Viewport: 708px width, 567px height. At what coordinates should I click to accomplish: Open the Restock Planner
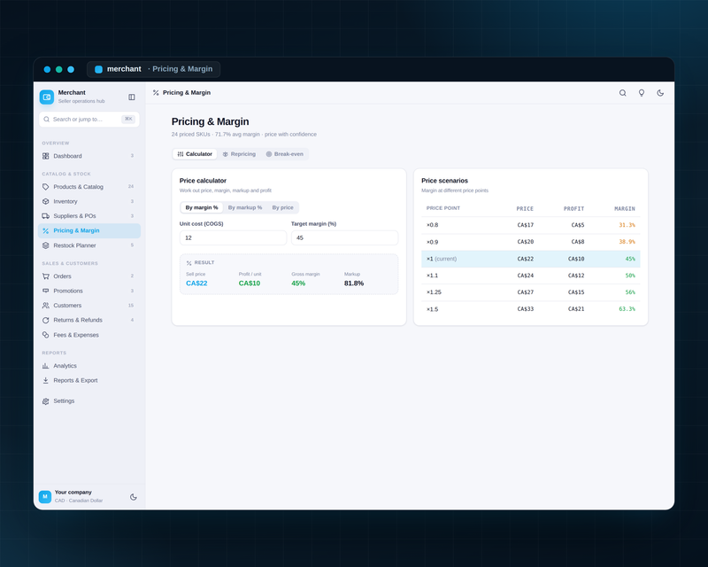[89, 245]
